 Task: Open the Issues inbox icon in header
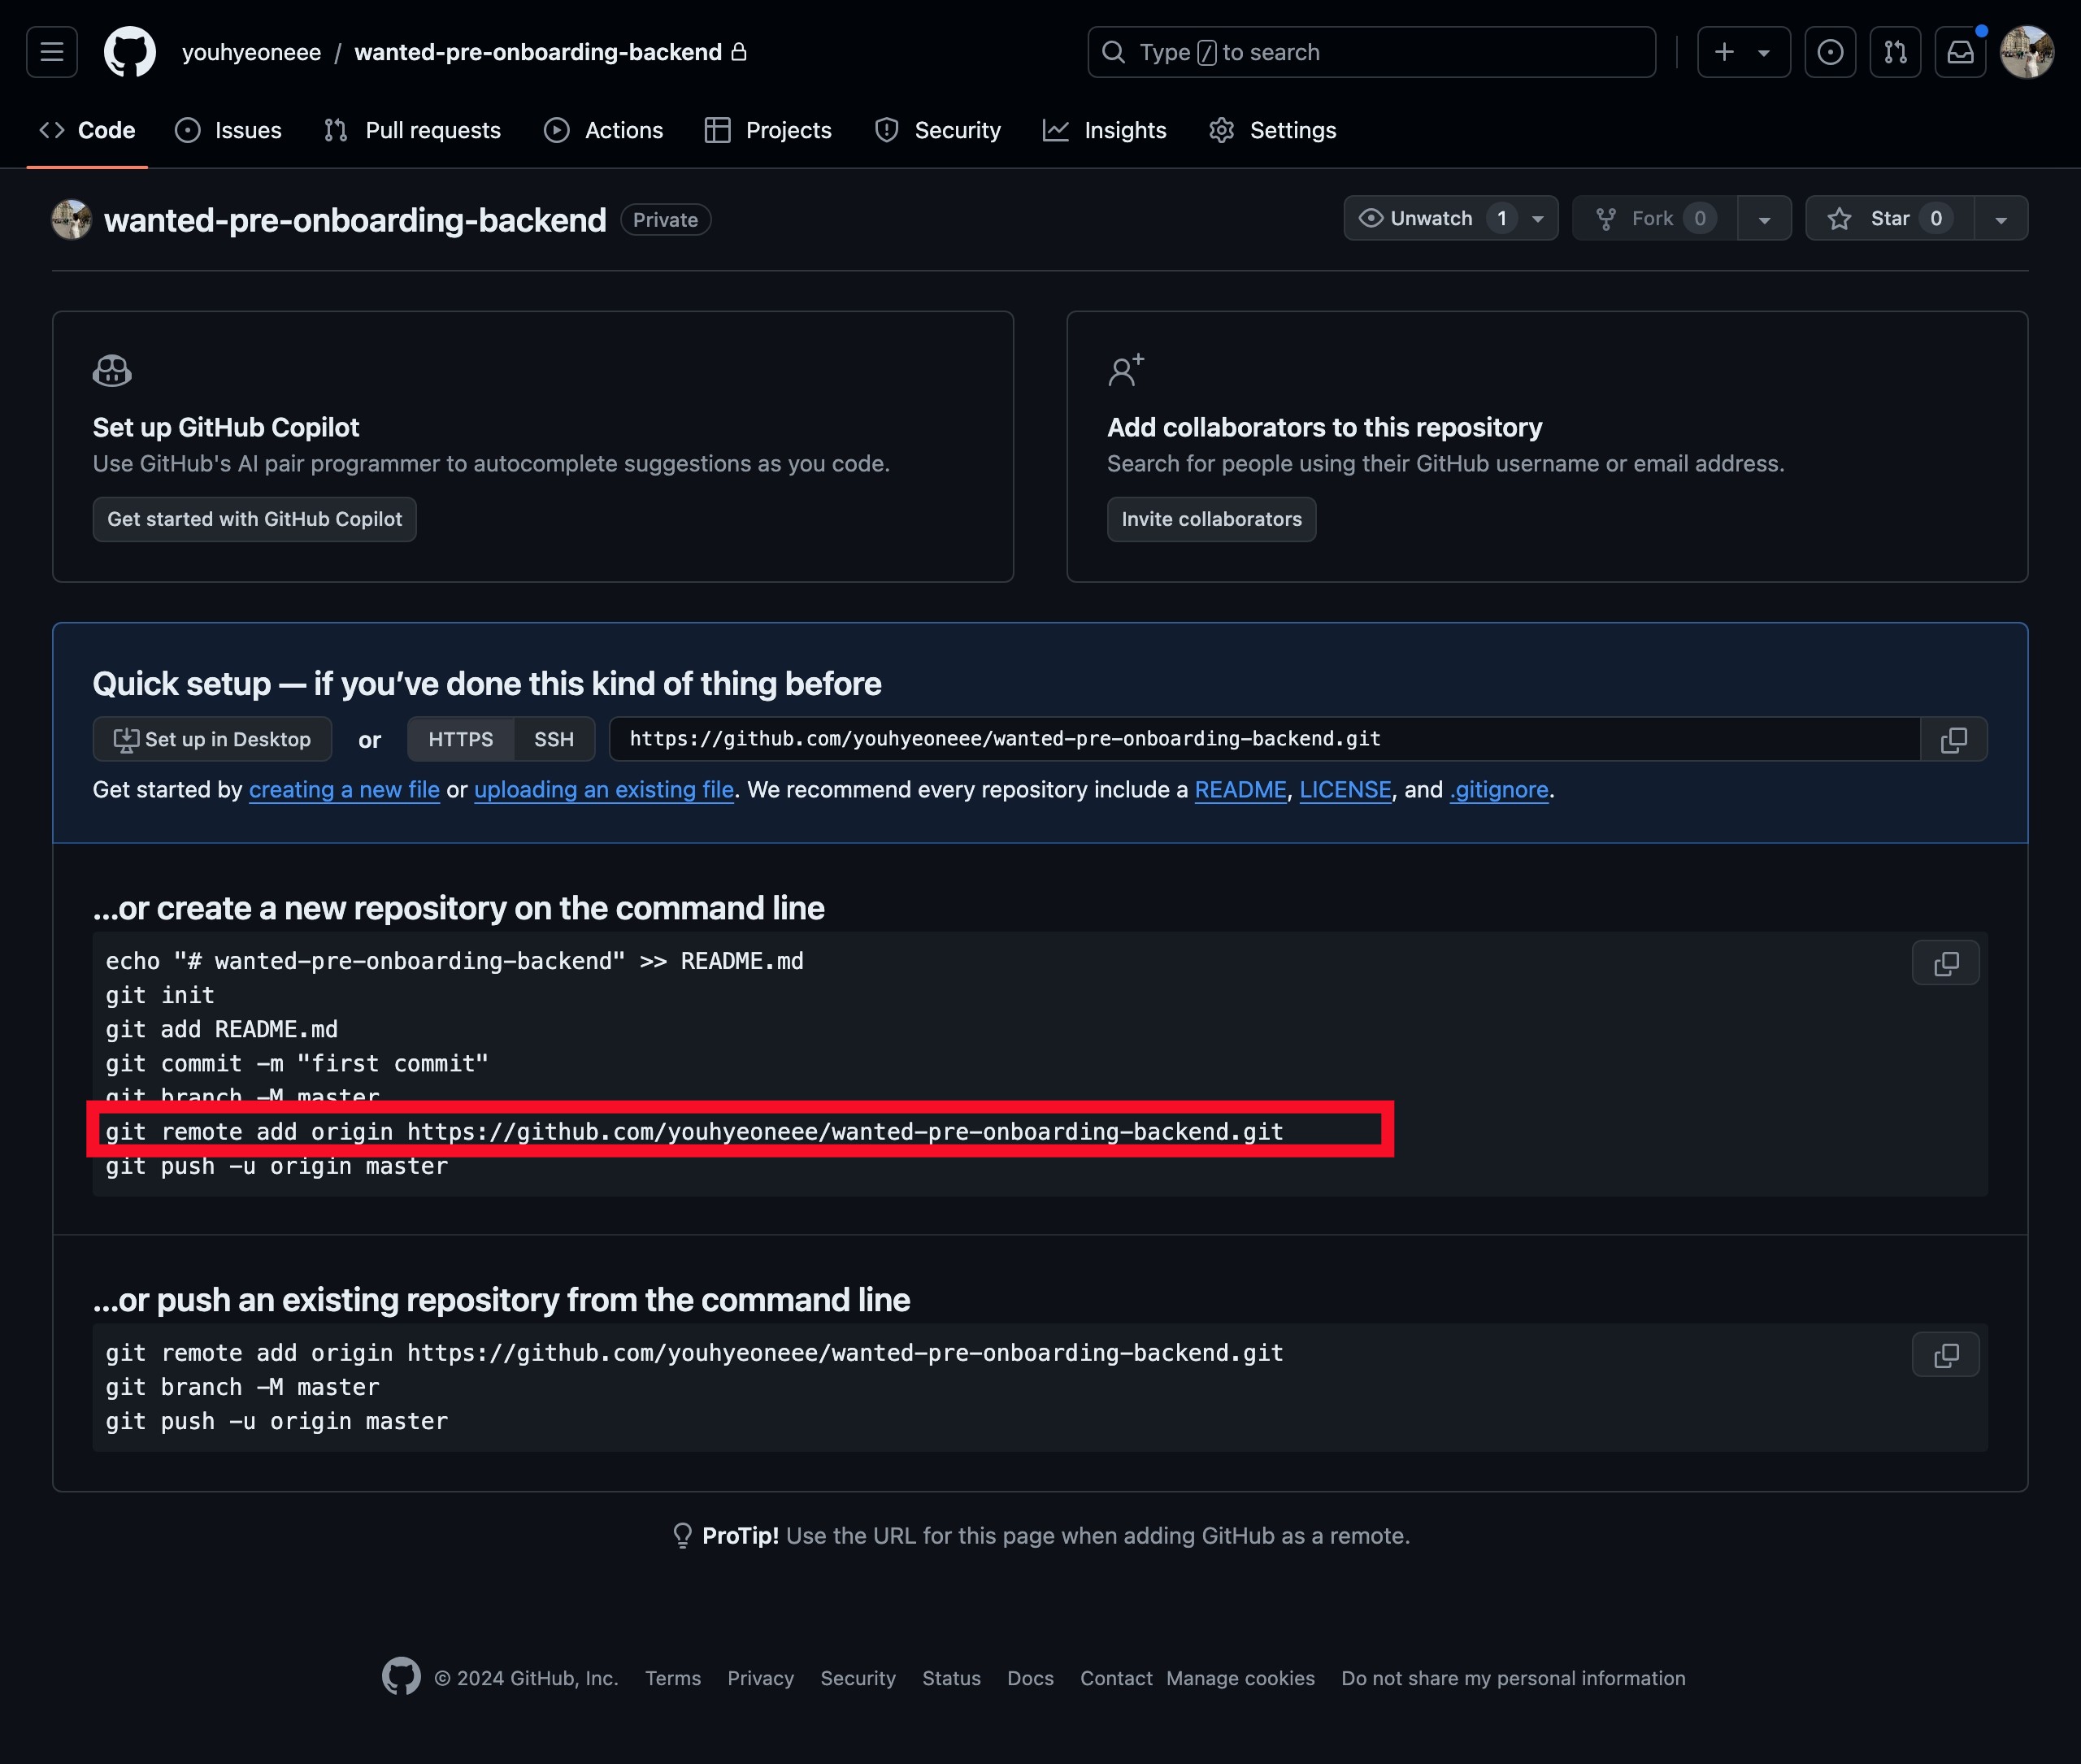[x=1830, y=52]
